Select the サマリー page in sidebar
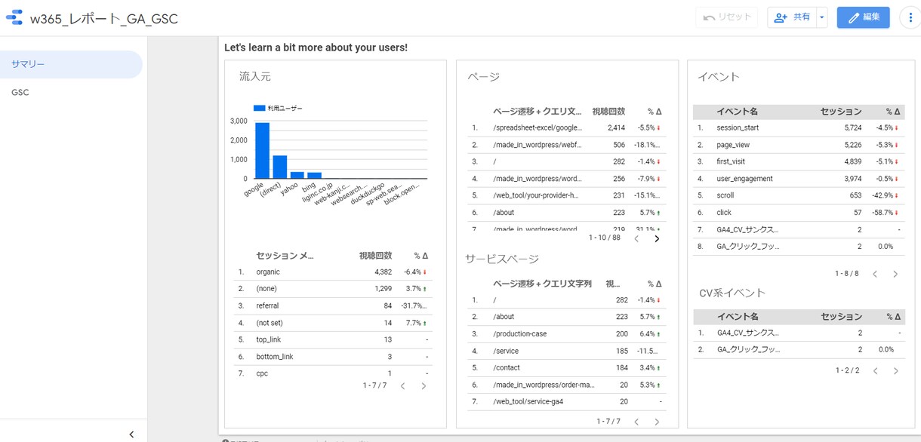 [x=71, y=64]
